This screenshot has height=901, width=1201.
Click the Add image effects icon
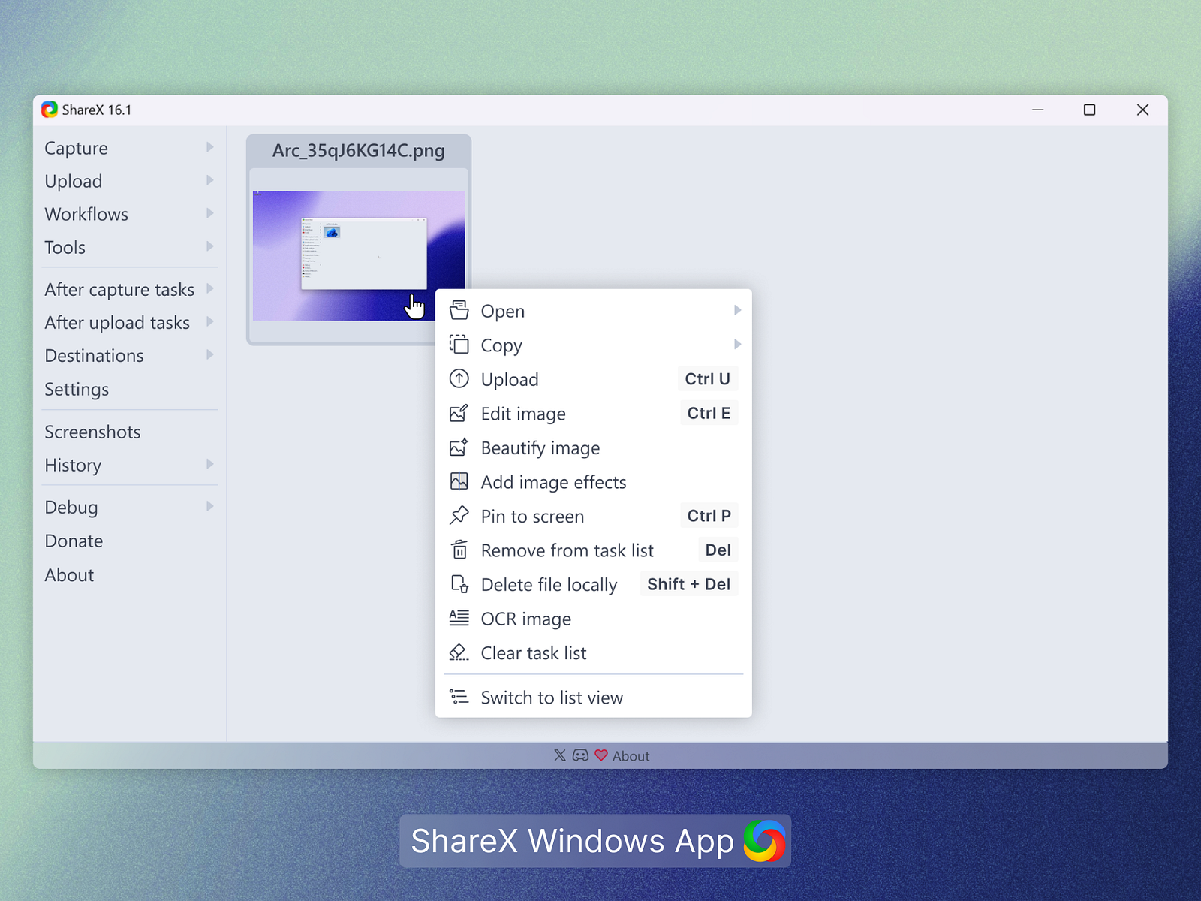[x=459, y=481]
